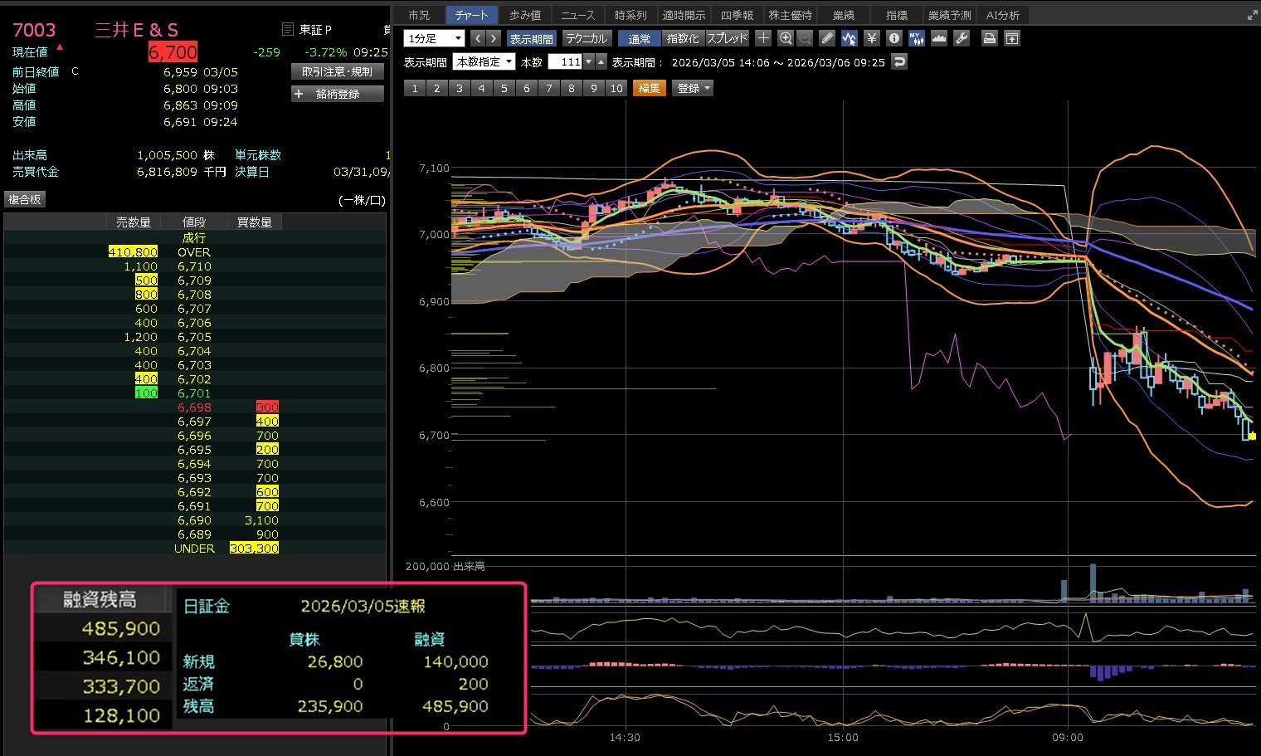Open chart settings wrench icon

[962, 38]
